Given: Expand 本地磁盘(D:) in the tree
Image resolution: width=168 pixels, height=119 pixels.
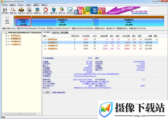Looking at the screenshot, I should [6, 42].
